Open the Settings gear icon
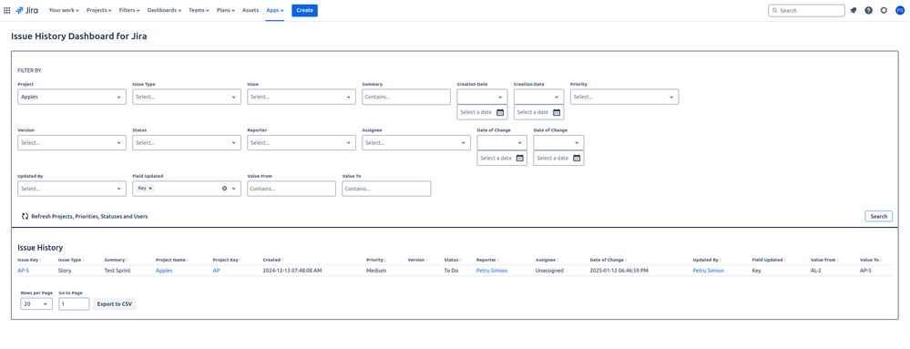Image resolution: width=910 pixels, height=349 pixels. [884, 10]
